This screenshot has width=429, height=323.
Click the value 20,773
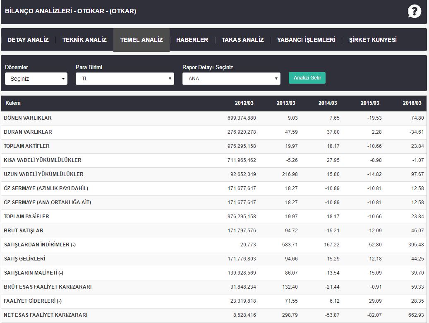click(248, 245)
